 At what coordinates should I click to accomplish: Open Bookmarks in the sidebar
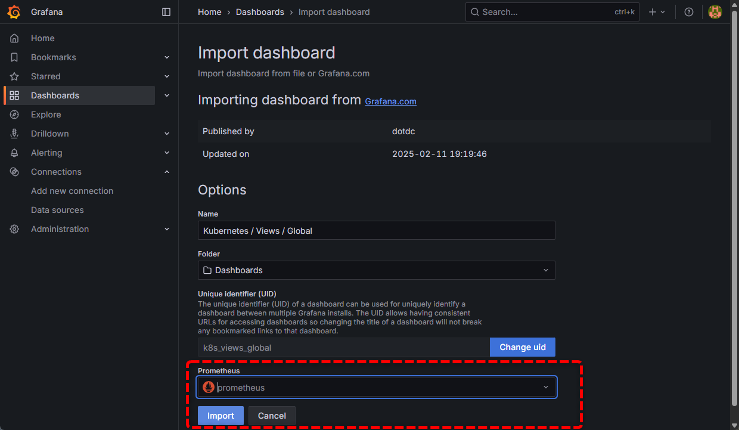coord(54,57)
